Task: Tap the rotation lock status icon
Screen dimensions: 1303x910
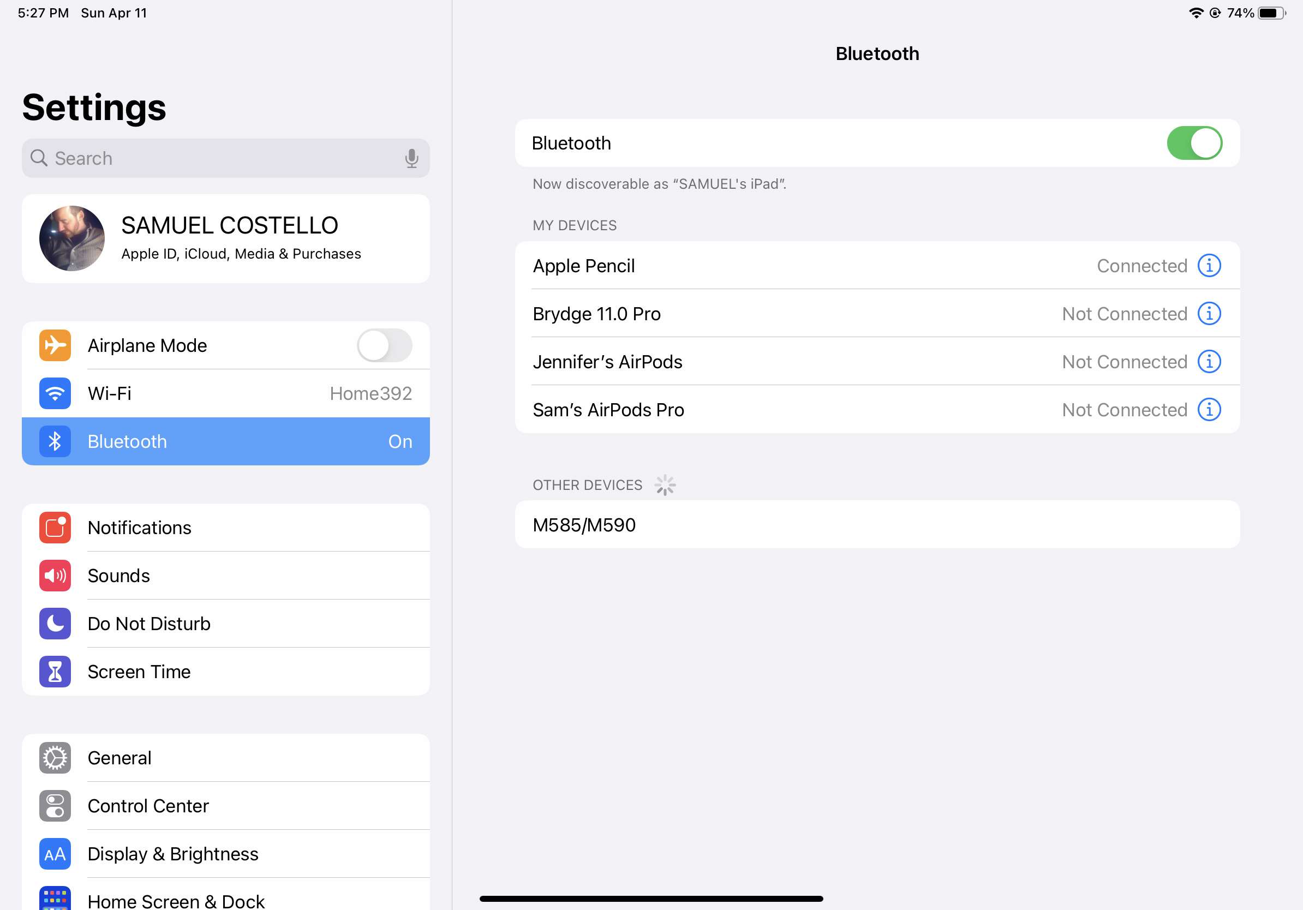Action: [x=1215, y=13]
